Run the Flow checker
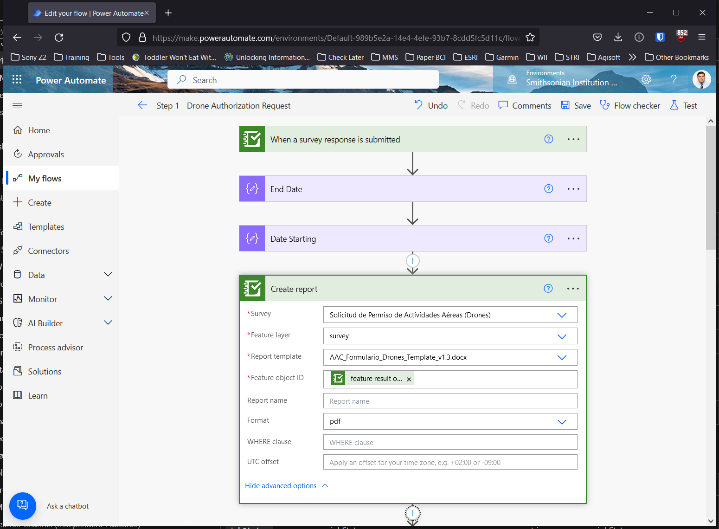The height and width of the screenshot is (529, 719). pyautogui.click(x=629, y=105)
